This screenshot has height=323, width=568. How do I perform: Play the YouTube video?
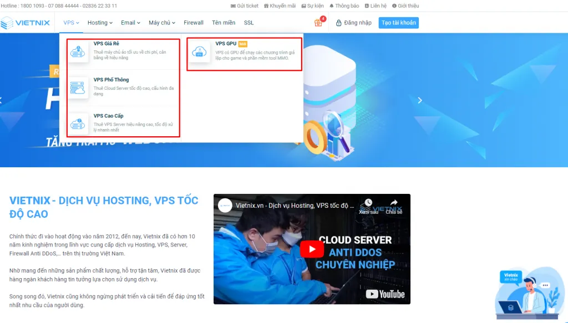(312, 249)
